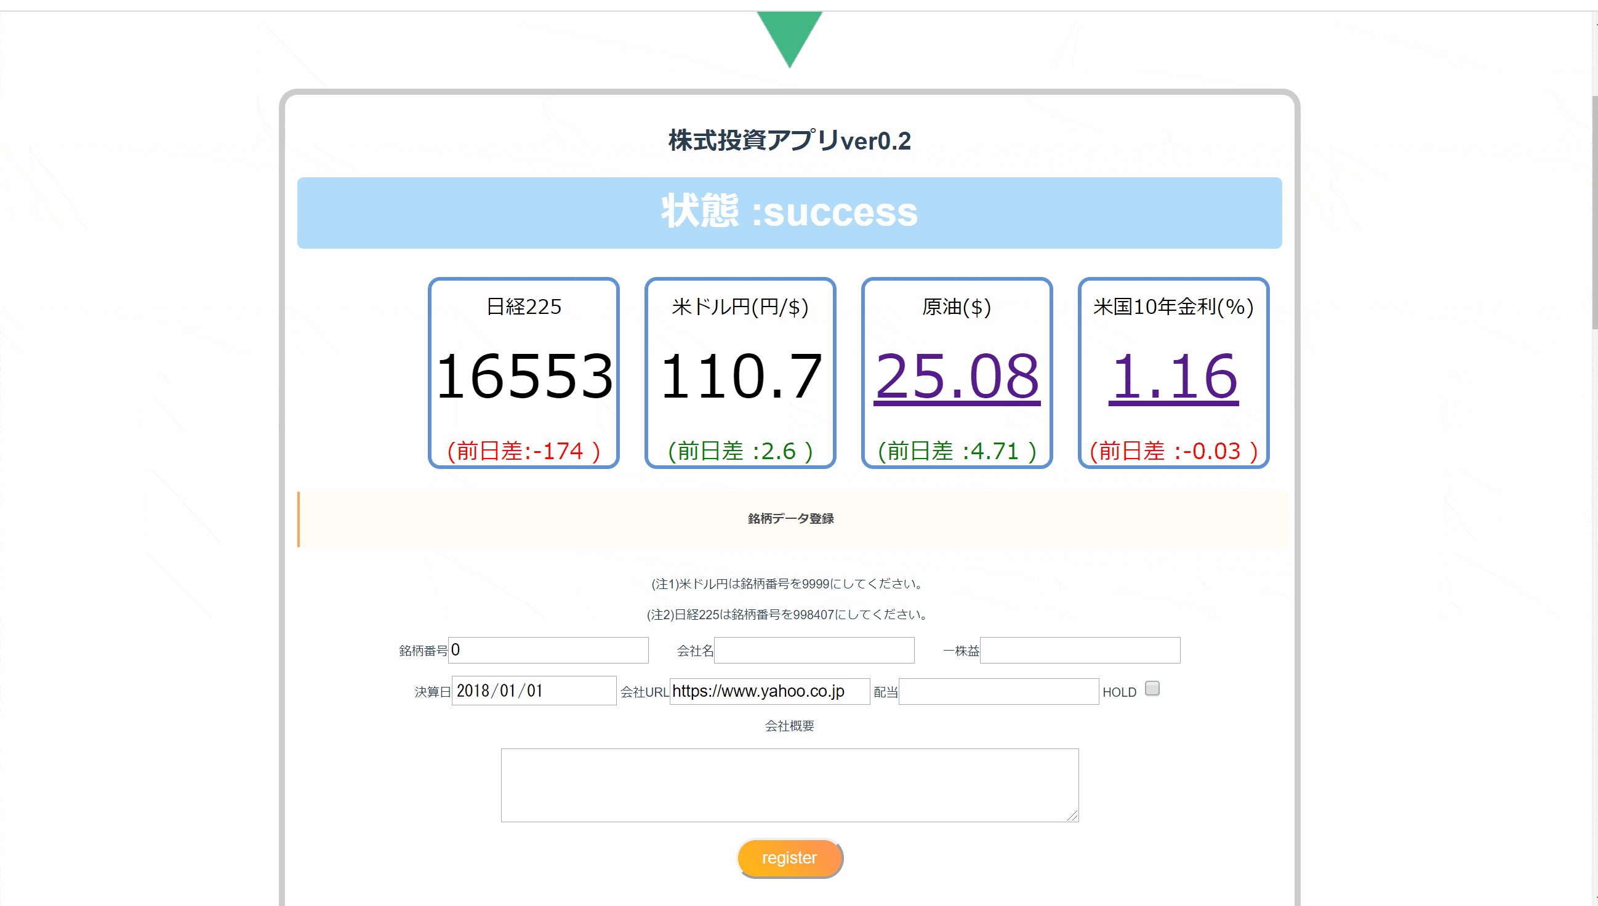Focus the 配当 input field
1598x906 pixels.
(x=998, y=691)
